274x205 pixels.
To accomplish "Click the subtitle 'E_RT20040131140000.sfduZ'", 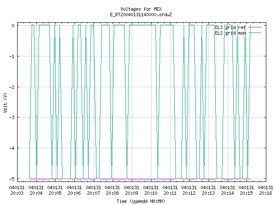I will pos(141,15).
